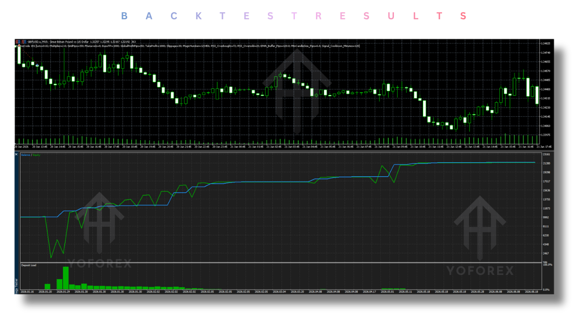Image resolution: width=587 pixels, height=330 pixels.
Task: Click the Balance legend label
Action: coord(26,155)
